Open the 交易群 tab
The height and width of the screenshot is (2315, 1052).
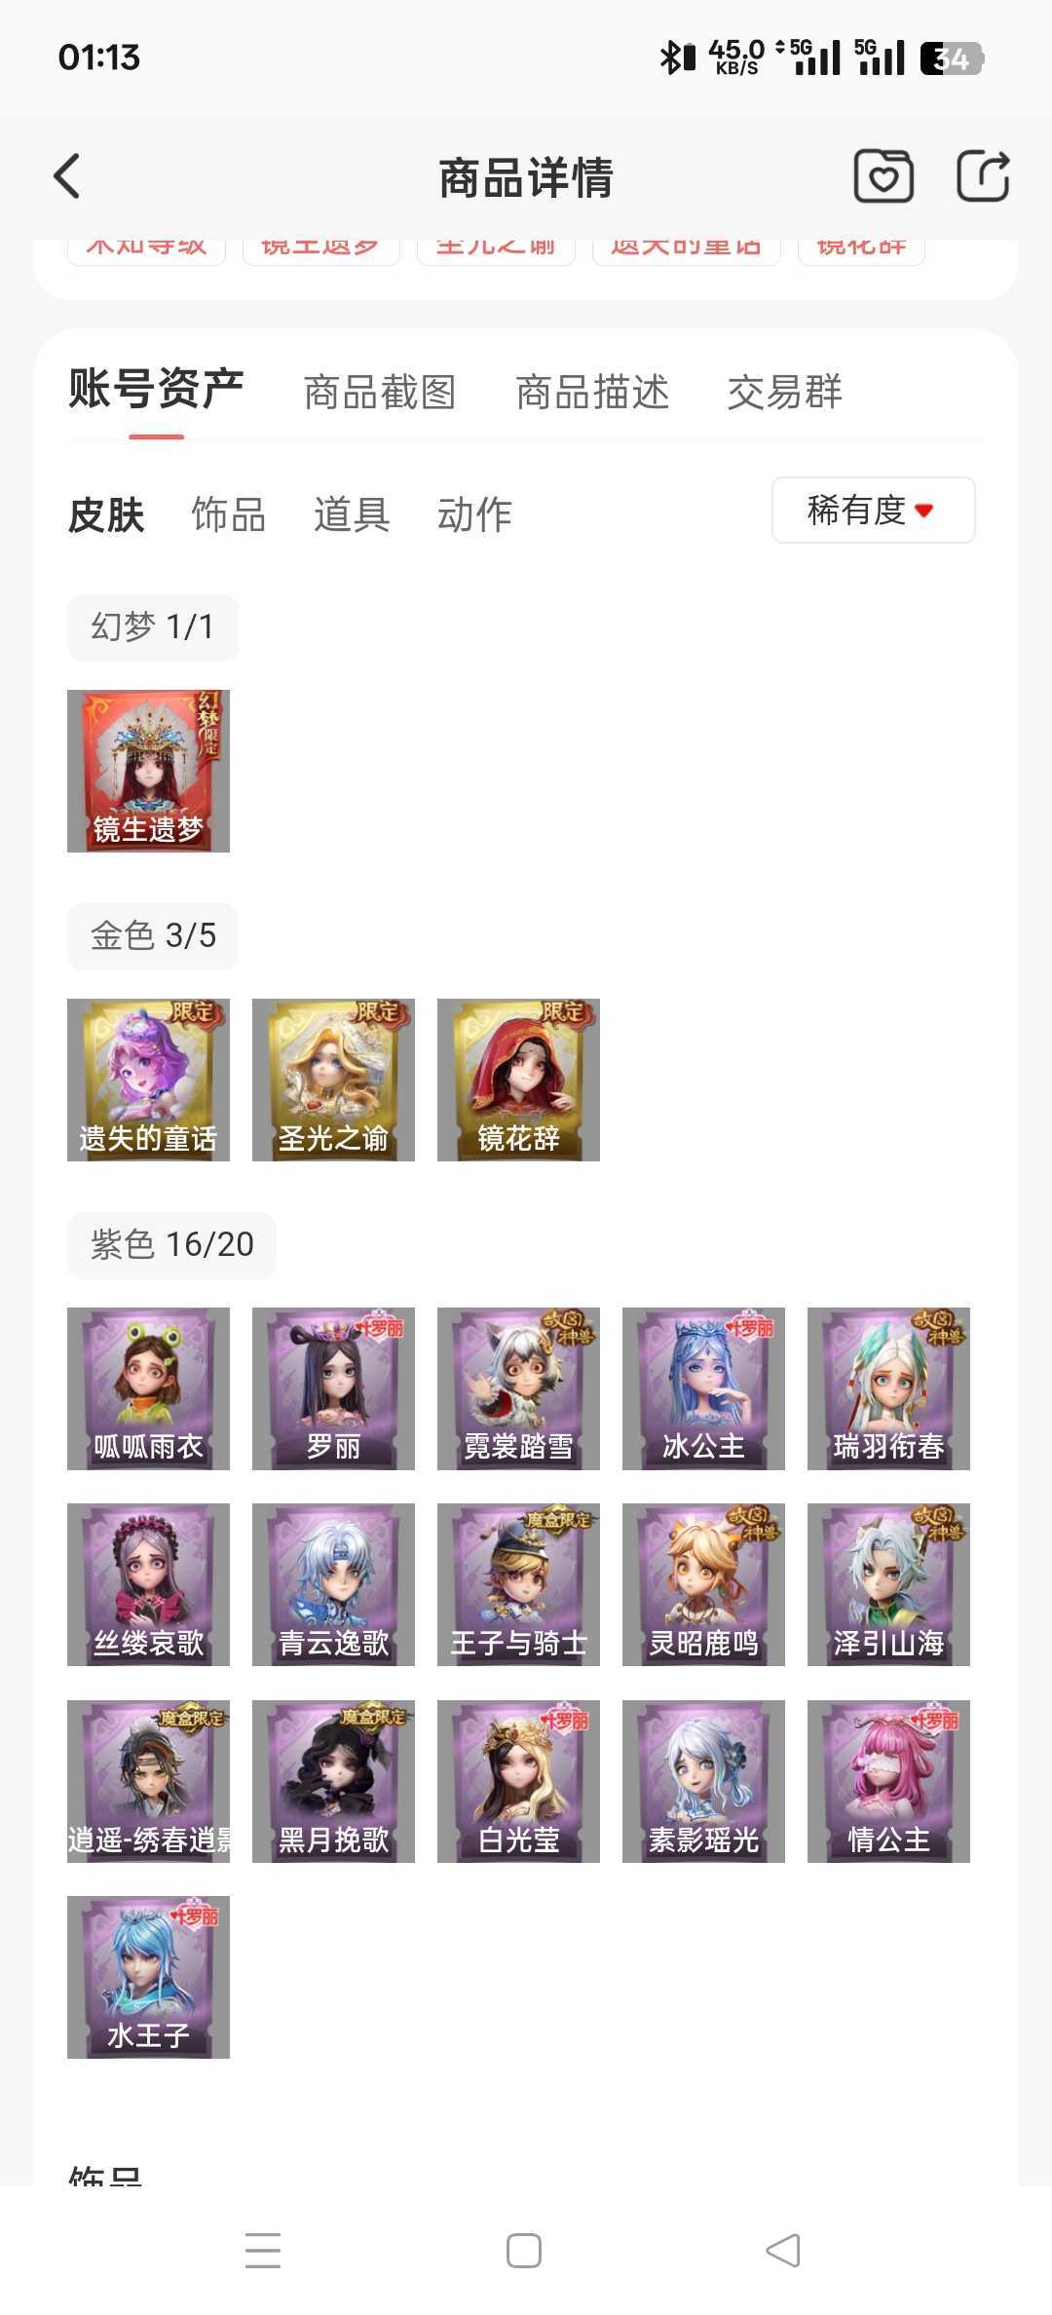point(785,392)
